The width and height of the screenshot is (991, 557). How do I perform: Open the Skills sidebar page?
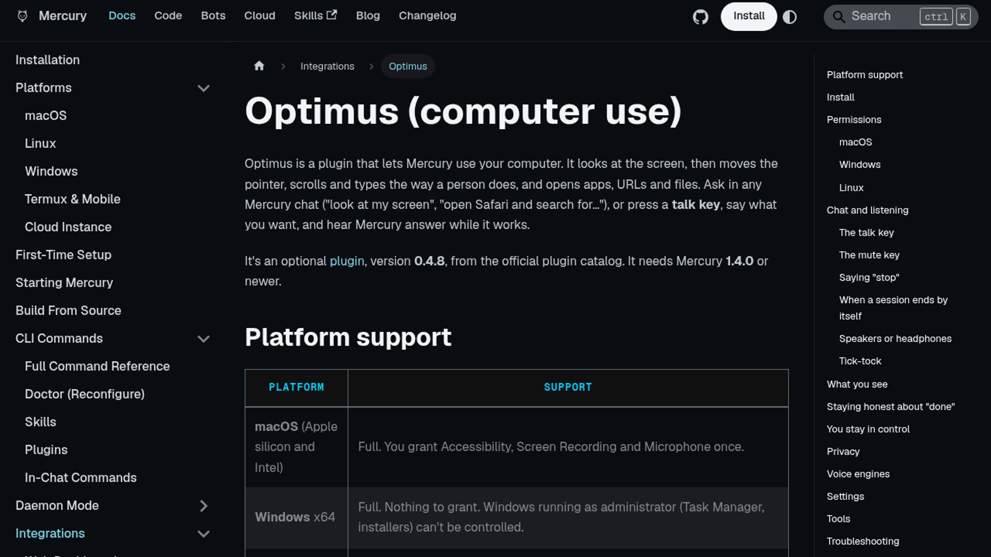tap(40, 422)
